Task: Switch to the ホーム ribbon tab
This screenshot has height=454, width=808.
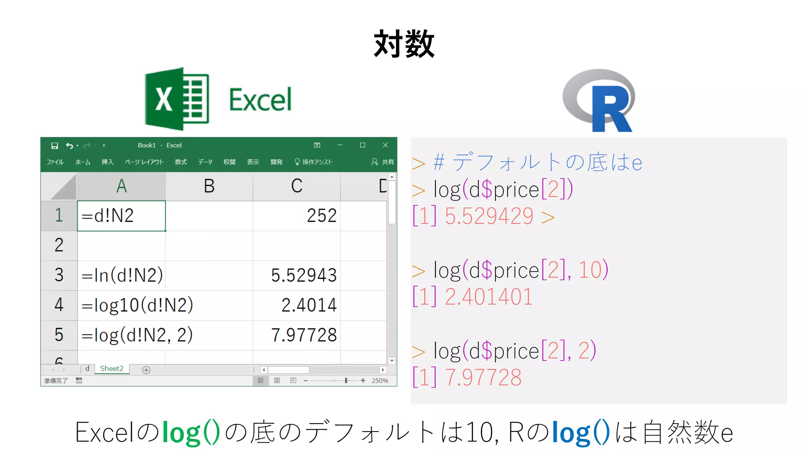Action: coord(83,162)
